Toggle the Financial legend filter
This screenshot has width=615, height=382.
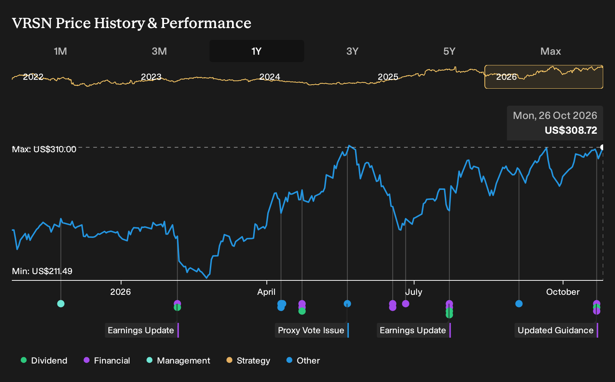[x=107, y=361]
